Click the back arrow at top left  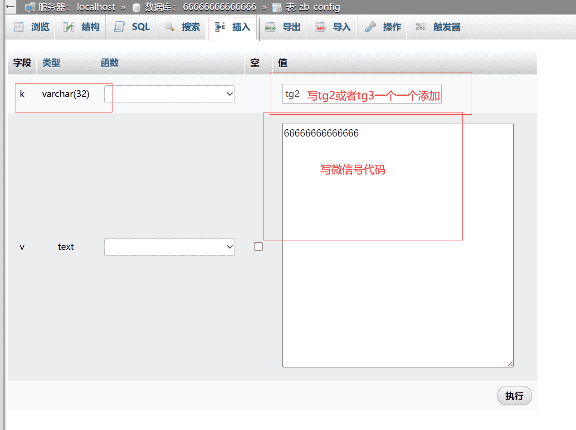pos(10,7)
